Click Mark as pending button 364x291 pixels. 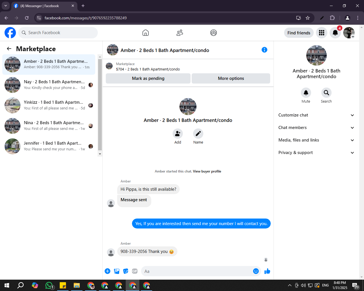(x=148, y=78)
